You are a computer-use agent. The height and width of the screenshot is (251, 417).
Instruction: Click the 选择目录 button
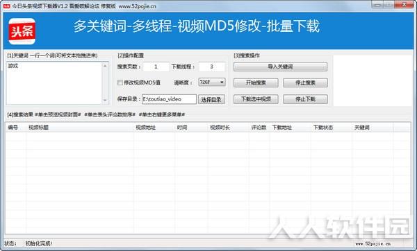click(x=211, y=99)
